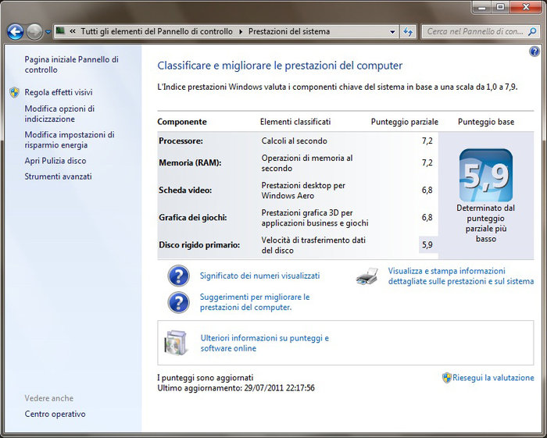Click shield icon beside 'Regola effetti visivi'

pyautogui.click(x=14, y=92)
